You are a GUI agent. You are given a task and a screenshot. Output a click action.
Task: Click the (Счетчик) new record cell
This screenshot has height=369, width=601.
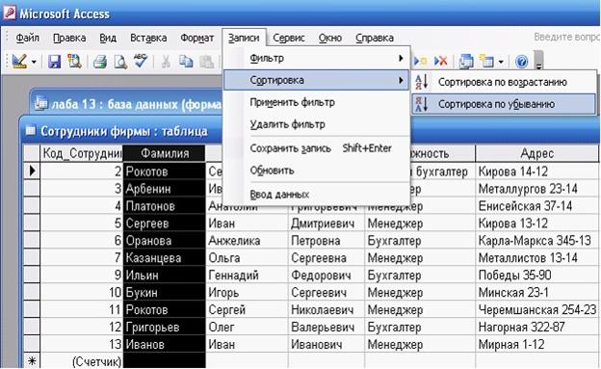click(x=81, y=361)
